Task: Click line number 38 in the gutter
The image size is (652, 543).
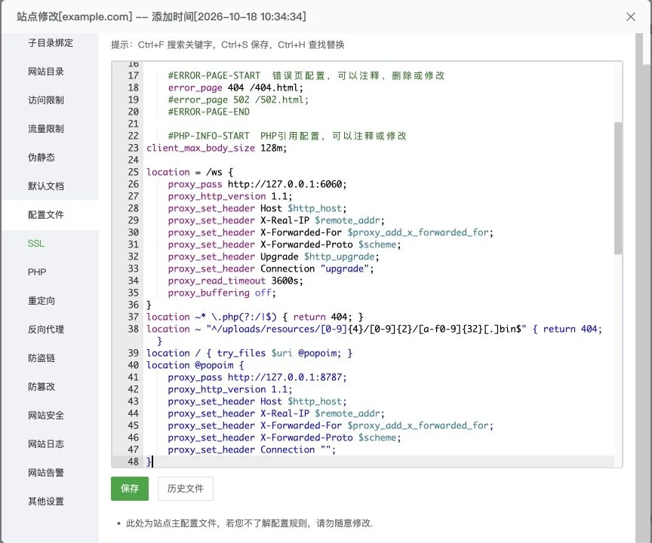Action: click(x=133, y=329)
